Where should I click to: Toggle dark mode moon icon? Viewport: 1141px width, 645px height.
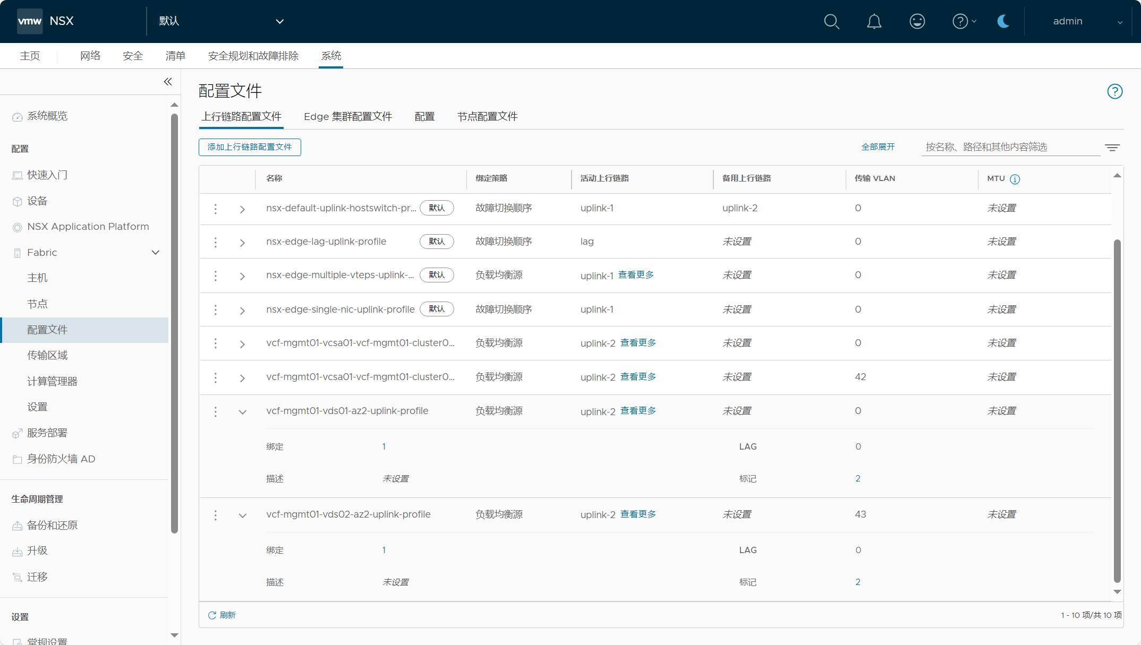click(1003, 21)
